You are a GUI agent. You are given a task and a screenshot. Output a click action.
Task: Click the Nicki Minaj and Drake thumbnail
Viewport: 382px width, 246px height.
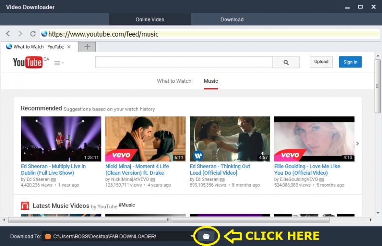146,139
